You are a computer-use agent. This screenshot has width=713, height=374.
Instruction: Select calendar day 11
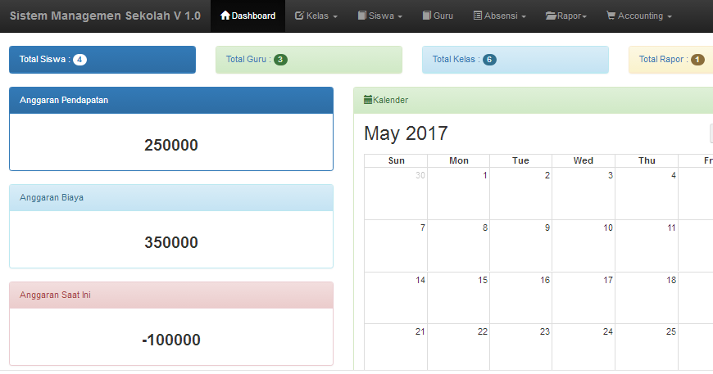pos(672,228)
